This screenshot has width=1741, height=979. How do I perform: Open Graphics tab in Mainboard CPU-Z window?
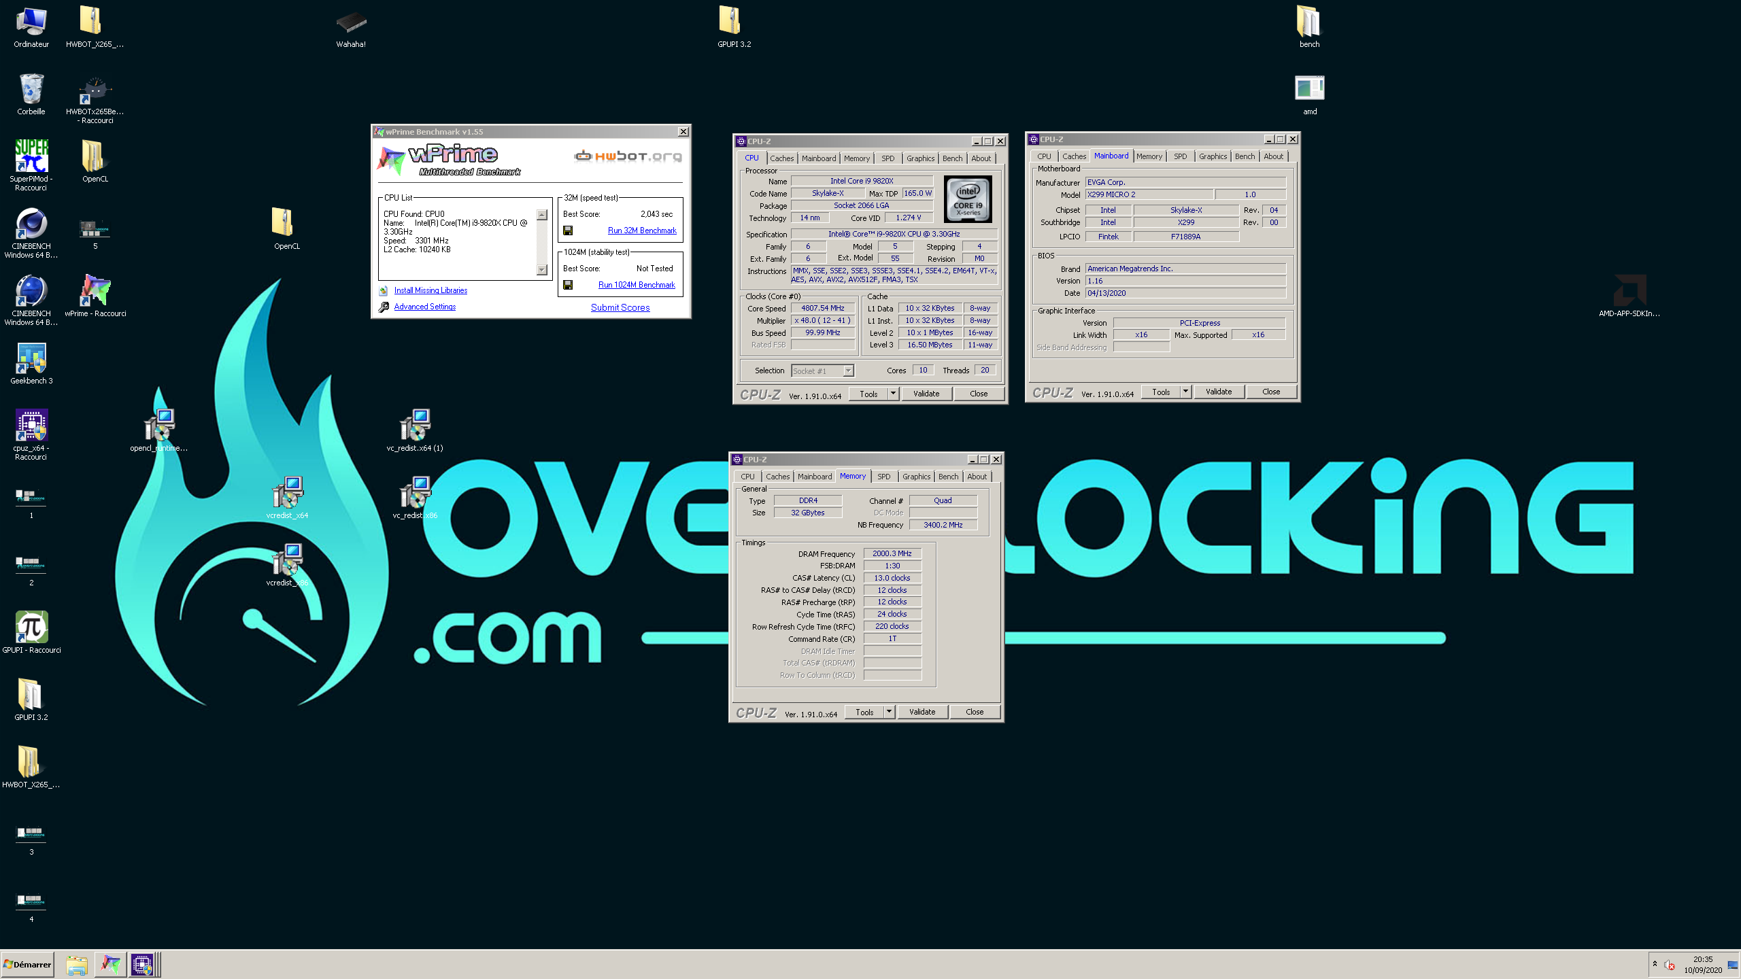(1213, 156)
